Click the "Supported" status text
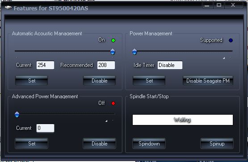 click(211, 40)
